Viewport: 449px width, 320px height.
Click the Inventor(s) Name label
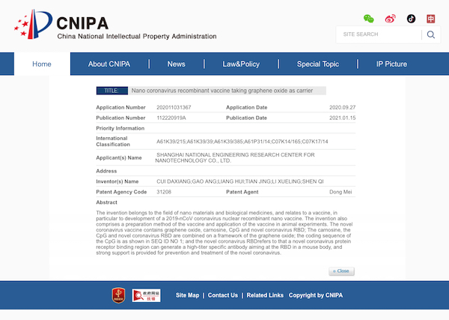coord(117,181)
